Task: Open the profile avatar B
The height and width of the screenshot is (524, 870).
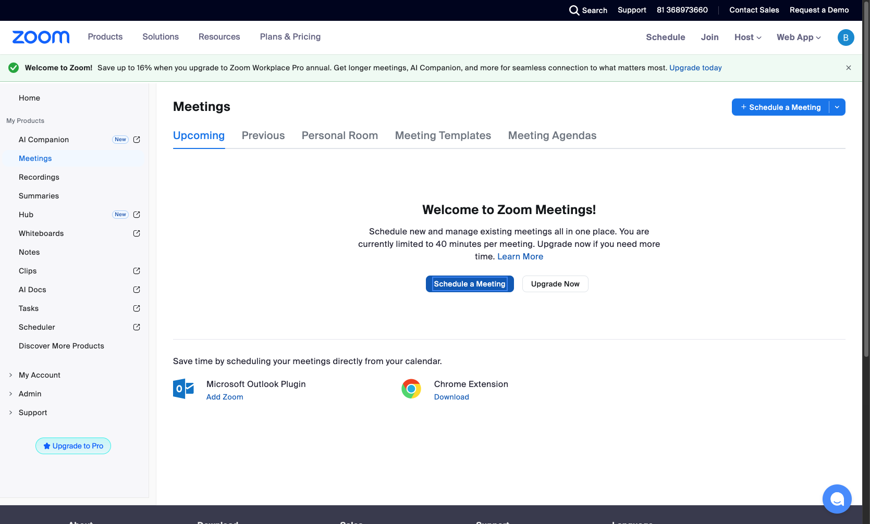Action: (846, 38)
